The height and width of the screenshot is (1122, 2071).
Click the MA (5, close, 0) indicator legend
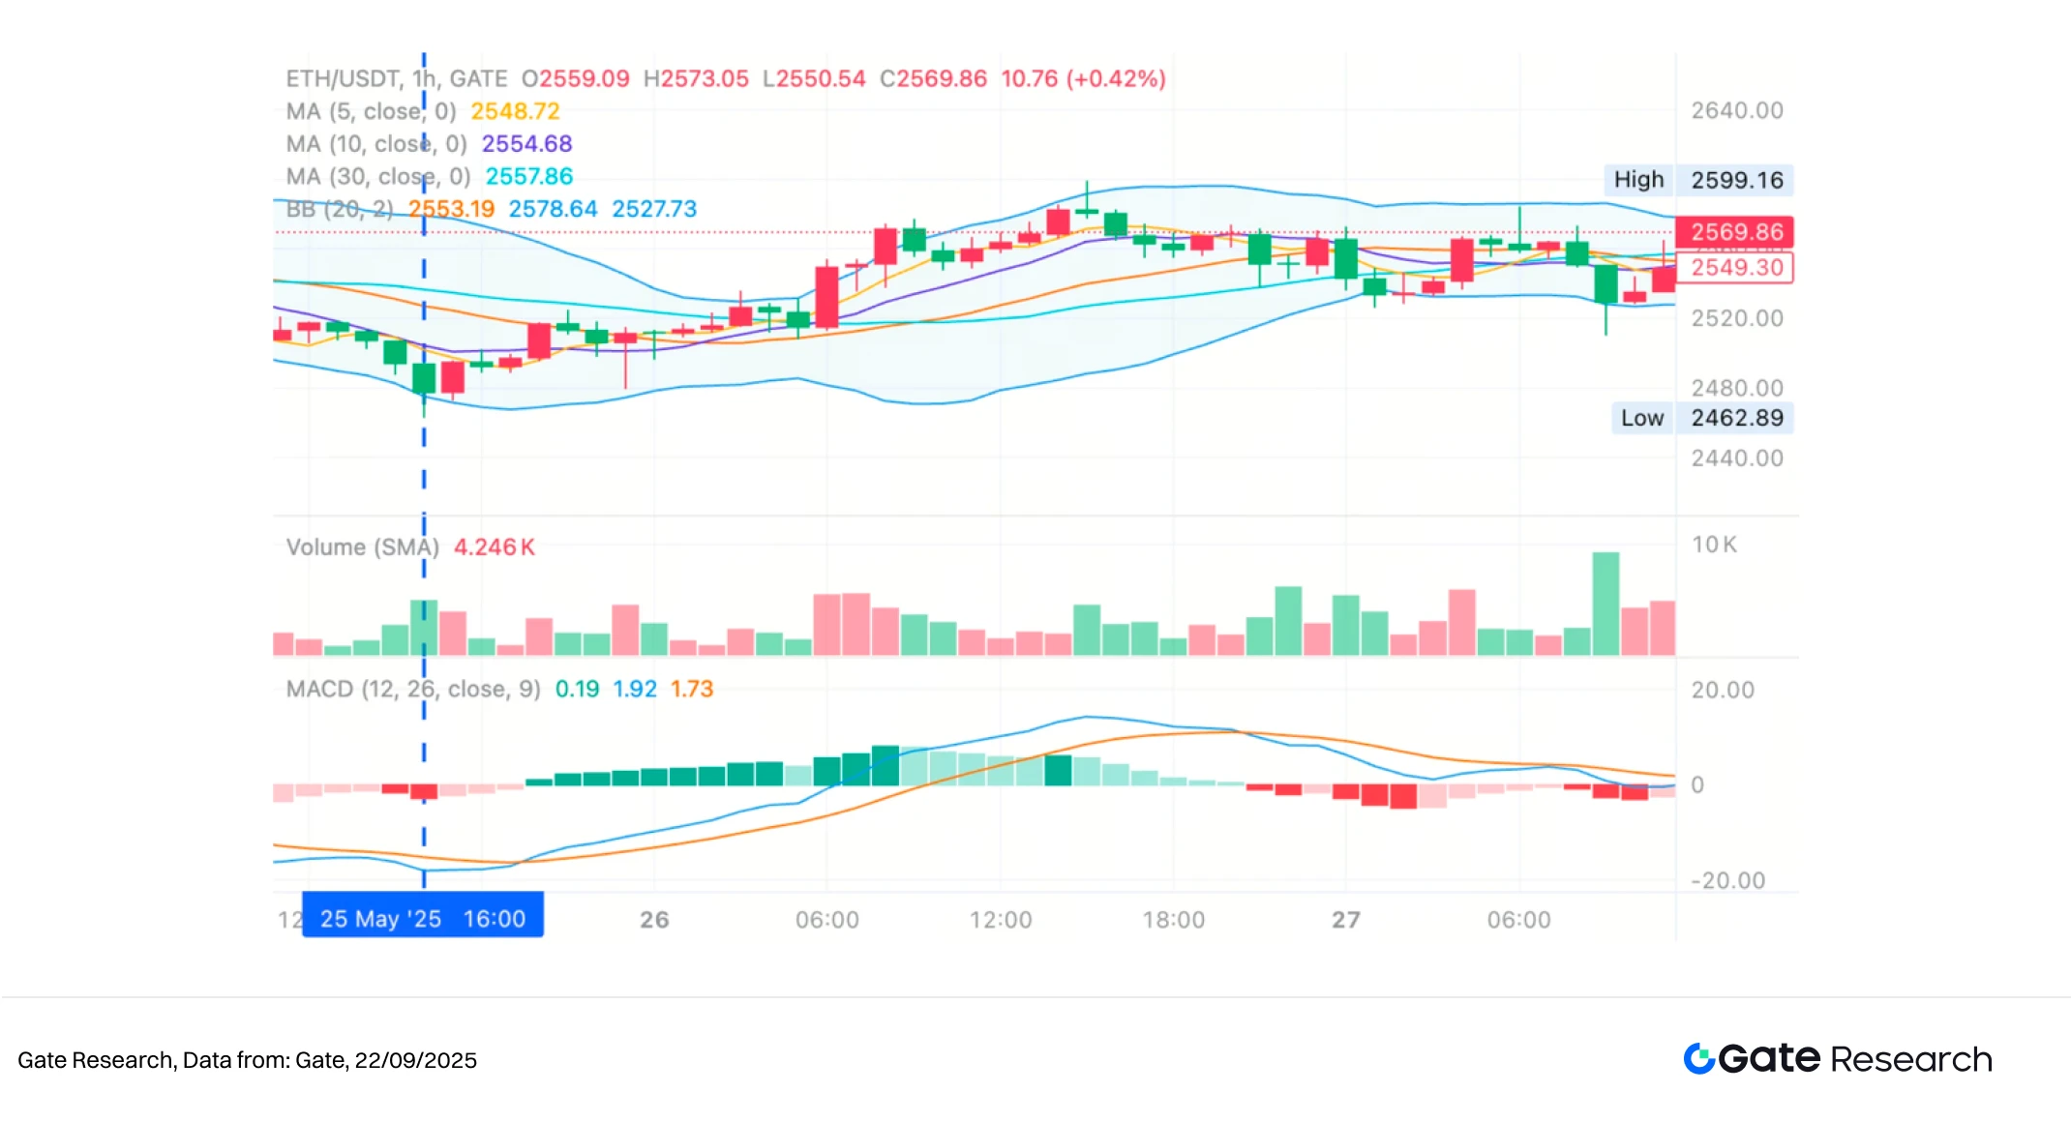(371, 111)
